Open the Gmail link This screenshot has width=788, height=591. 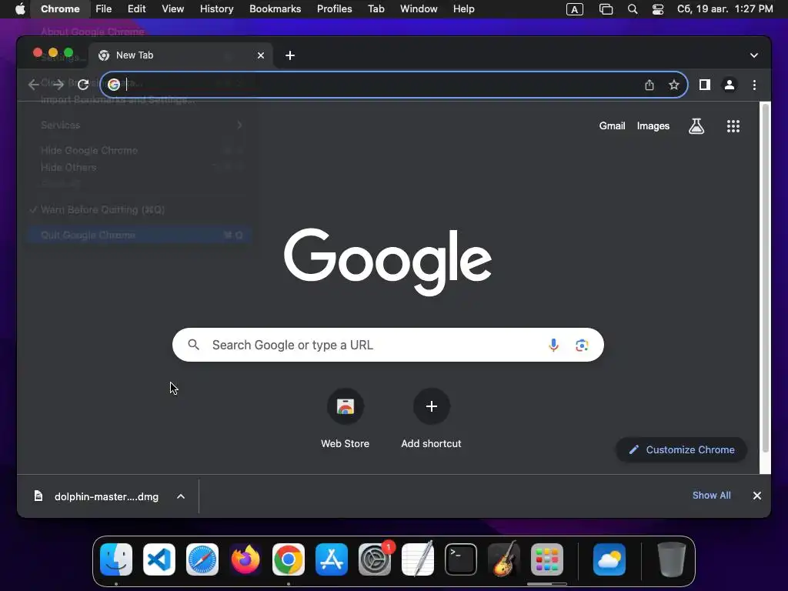click(612, 126)
